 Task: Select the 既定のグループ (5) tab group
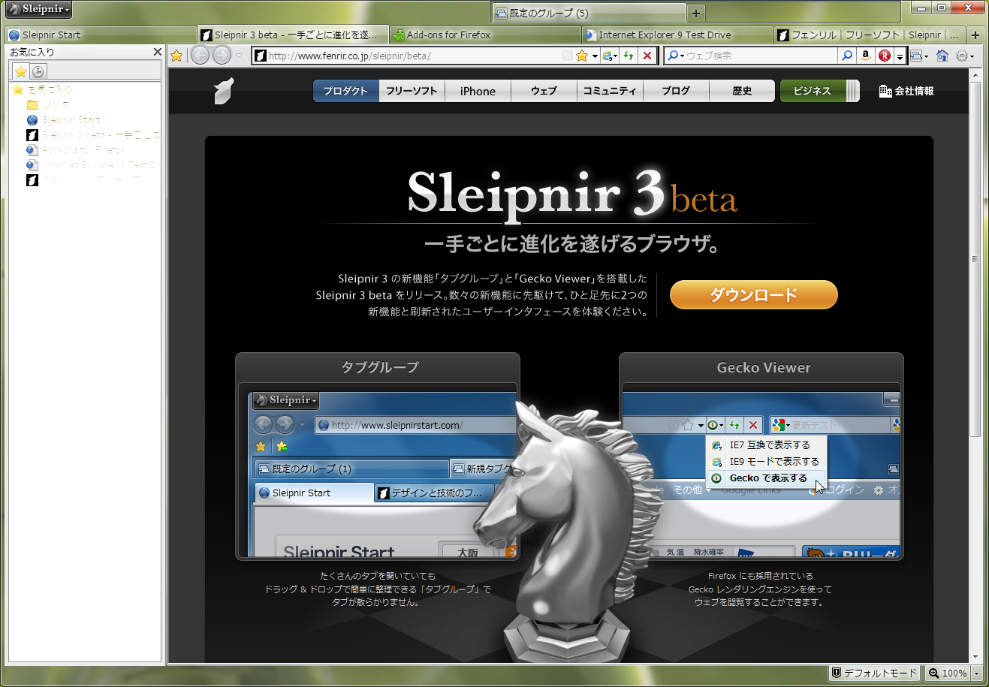tap(589, 13)
